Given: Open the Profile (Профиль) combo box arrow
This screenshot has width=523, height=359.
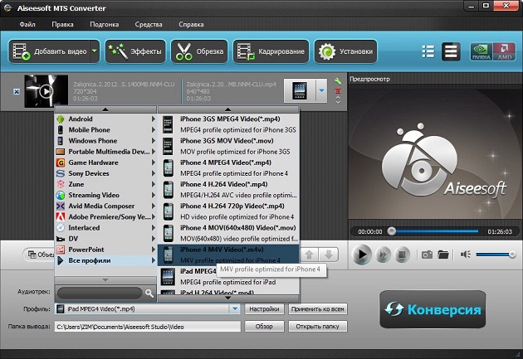Looking at the screenshot, I should 235,308.
